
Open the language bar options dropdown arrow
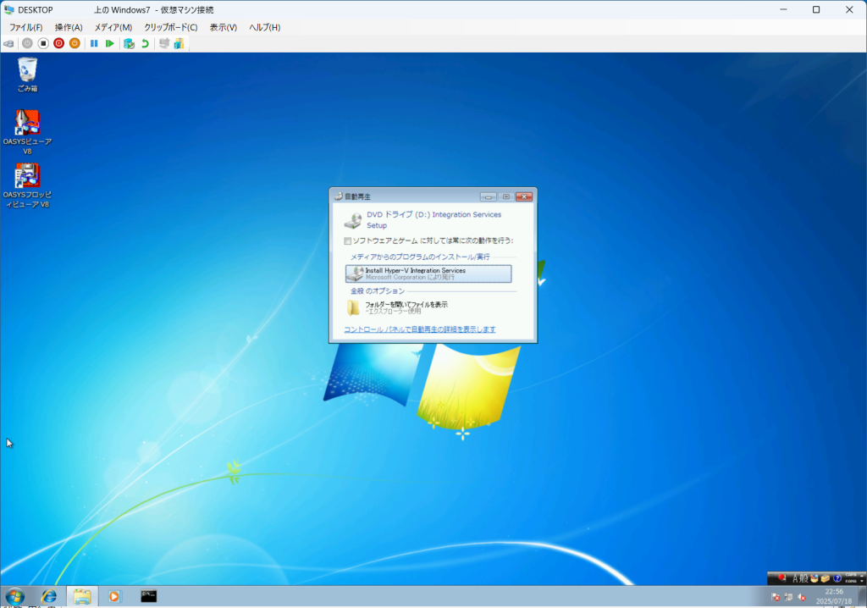(x=861, y=581)
